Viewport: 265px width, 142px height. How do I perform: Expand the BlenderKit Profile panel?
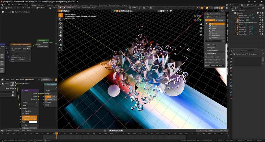point(215,14)
